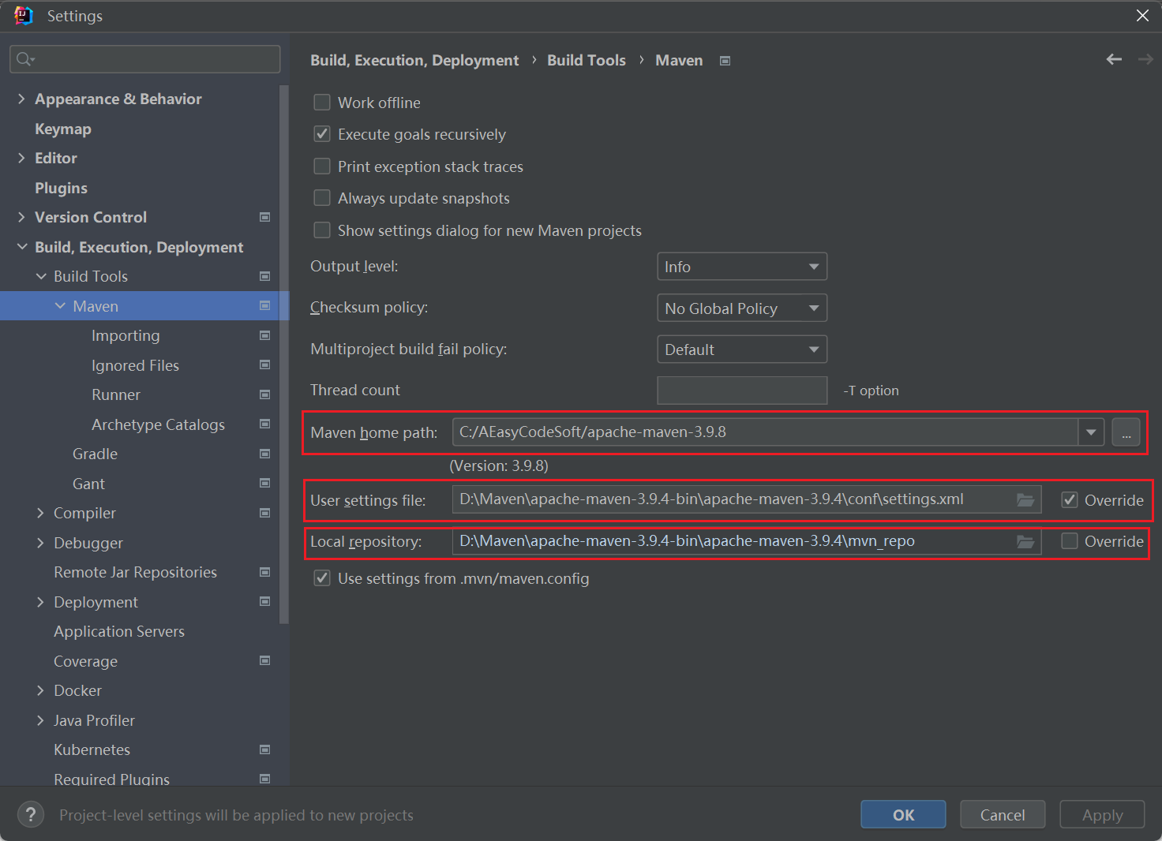
Task: Open Application Servers settings
Action: click(x=119, y=631)
